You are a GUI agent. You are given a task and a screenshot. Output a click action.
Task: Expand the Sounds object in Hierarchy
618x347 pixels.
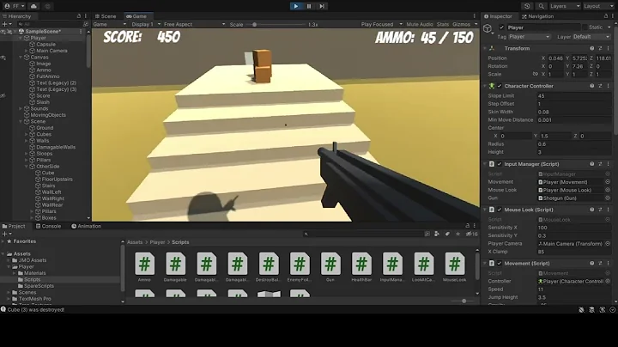point(21,108)
